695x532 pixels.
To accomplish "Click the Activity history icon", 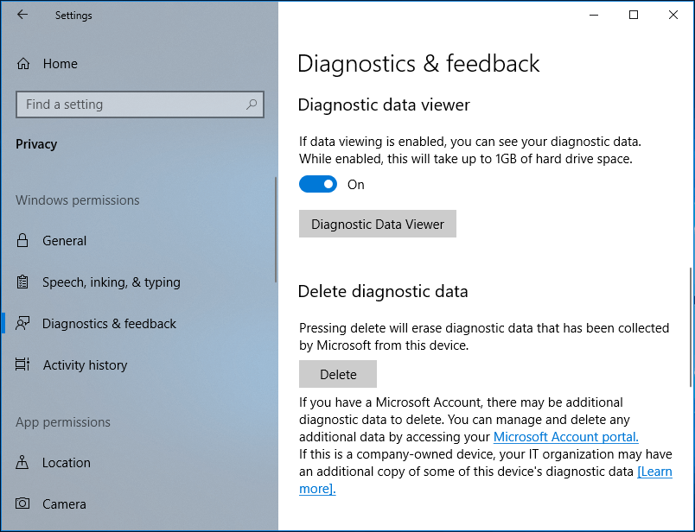I will click(x=23, y=365).
